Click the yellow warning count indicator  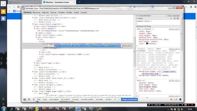175,99
